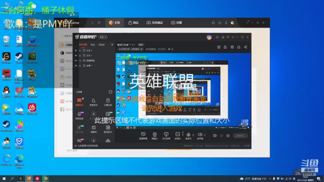Open streaming settings gear
Viewport: 324px width, 182px height.
[x=228, y=135]
